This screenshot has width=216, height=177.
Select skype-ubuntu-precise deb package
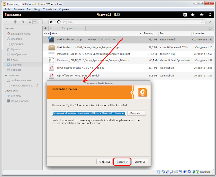[128, 68]
